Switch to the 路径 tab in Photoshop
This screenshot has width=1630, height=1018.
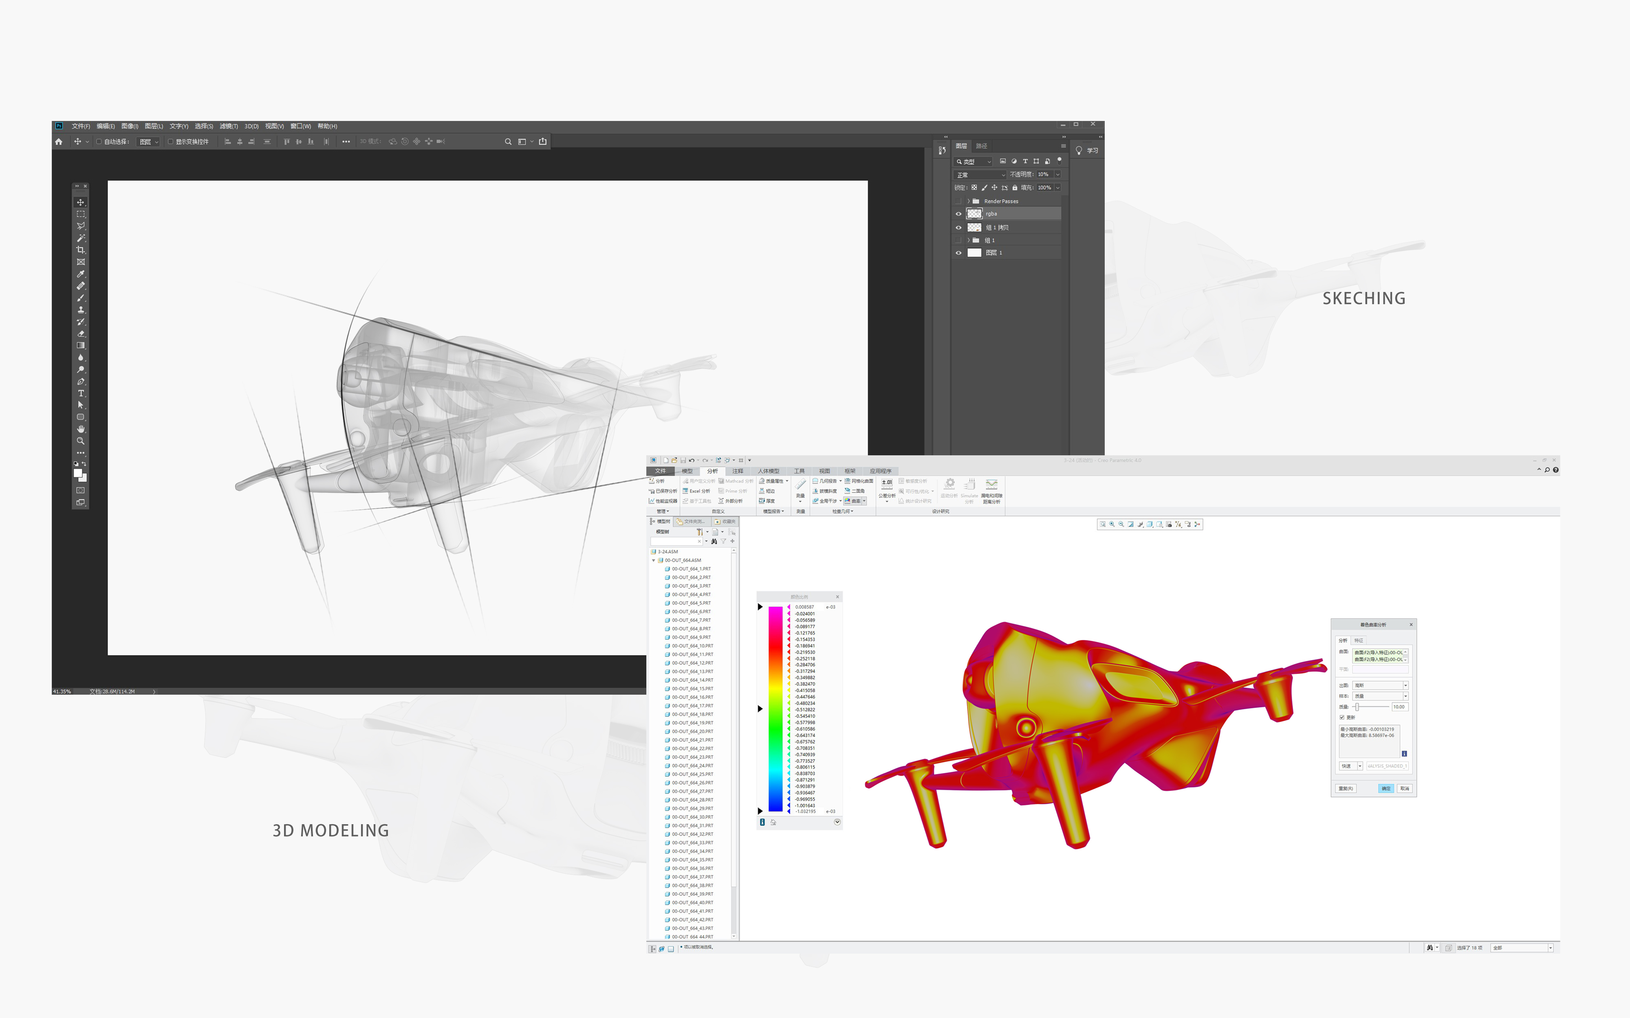pyautogui.click(x=982, y=147)
